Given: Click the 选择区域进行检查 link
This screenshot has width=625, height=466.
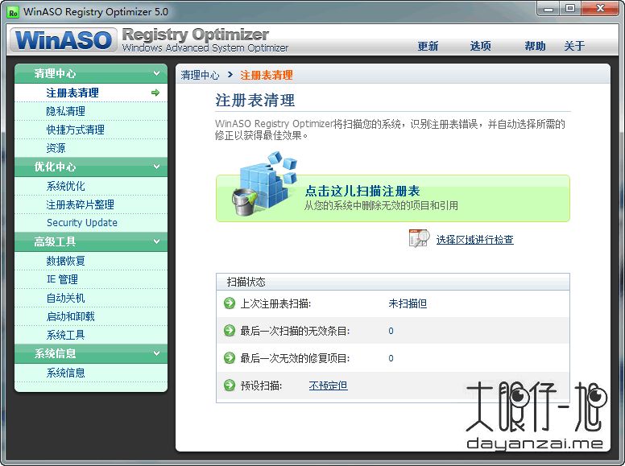Looking at the screenshot, I should point(474,239).
